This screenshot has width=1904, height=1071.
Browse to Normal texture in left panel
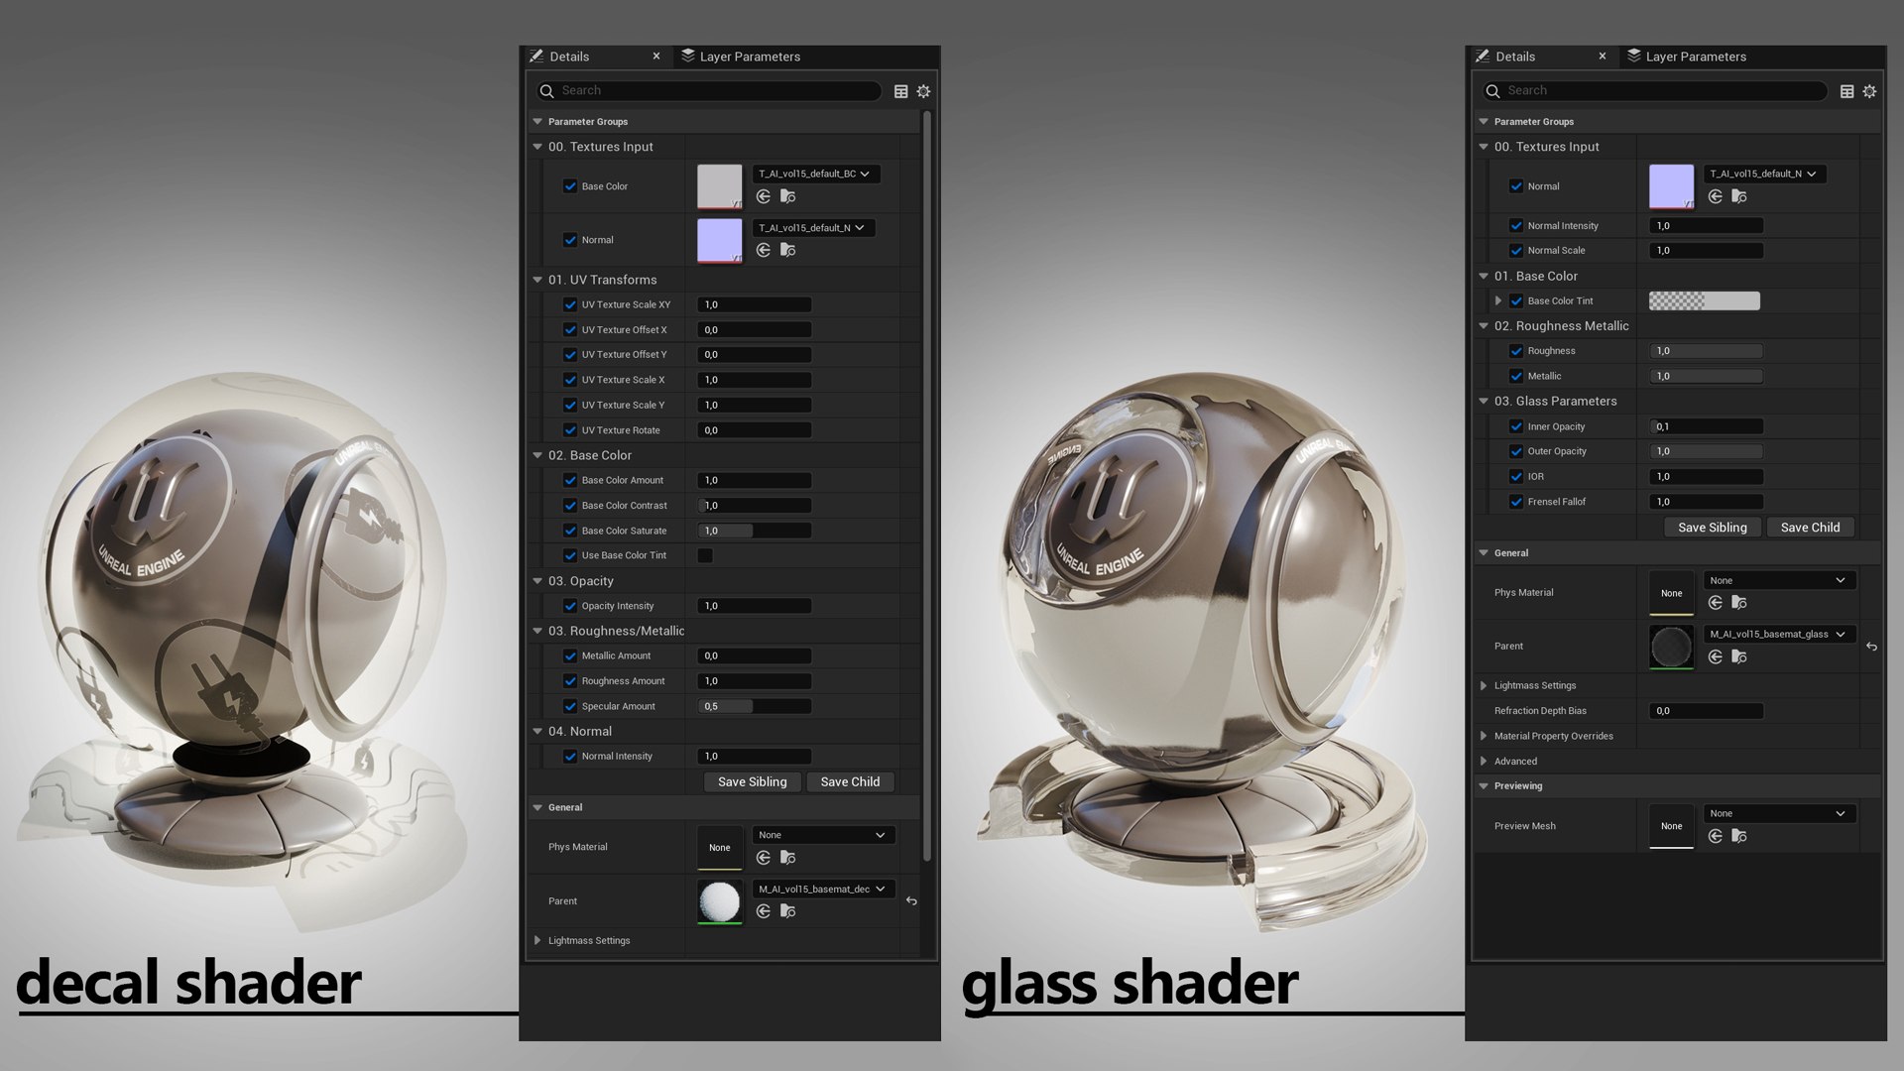tap(787, 250)
